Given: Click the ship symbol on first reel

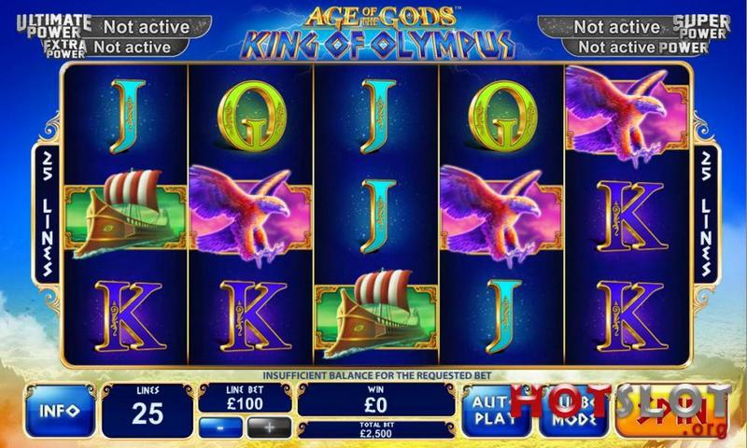Looking at the screenshot, I should click(126, 216).
